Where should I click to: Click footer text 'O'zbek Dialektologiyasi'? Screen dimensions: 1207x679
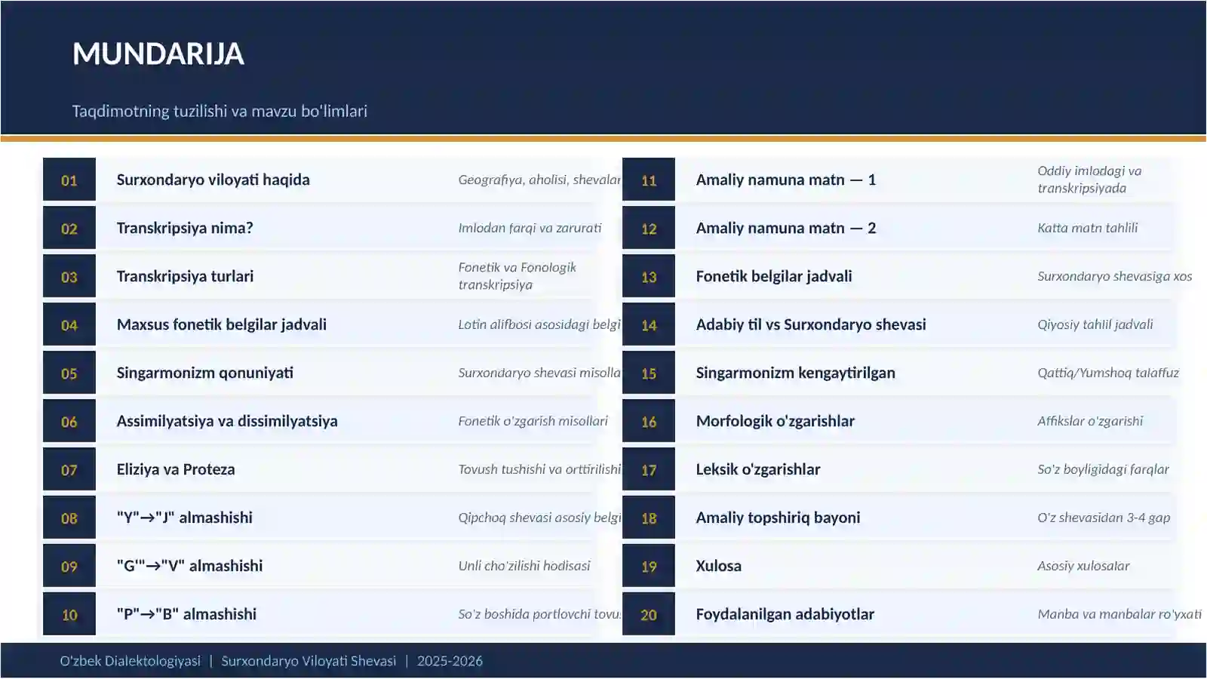[x=131, y=661]
